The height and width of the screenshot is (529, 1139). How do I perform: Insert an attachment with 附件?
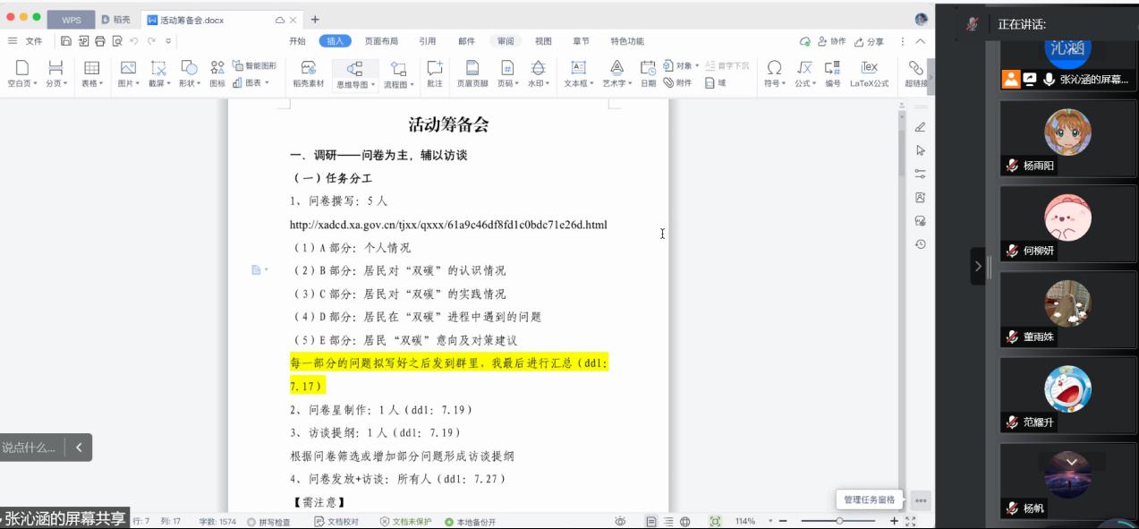(x=677, y=83)
